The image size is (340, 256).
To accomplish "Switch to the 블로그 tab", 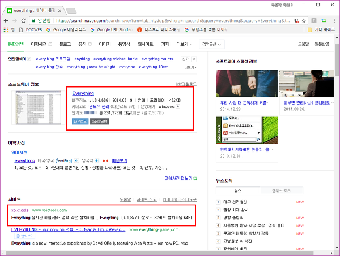I will [65, 44].
